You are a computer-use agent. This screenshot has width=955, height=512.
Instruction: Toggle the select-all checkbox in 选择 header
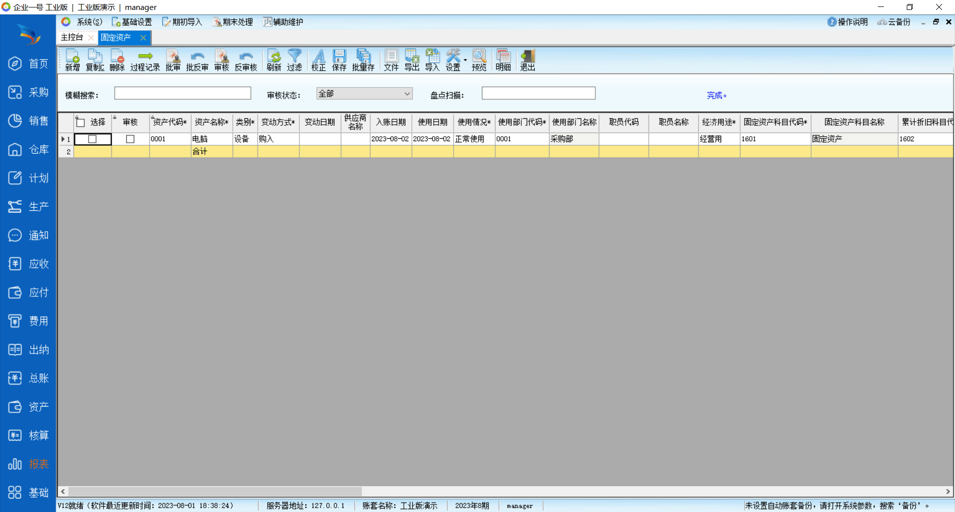pos(81,122)
